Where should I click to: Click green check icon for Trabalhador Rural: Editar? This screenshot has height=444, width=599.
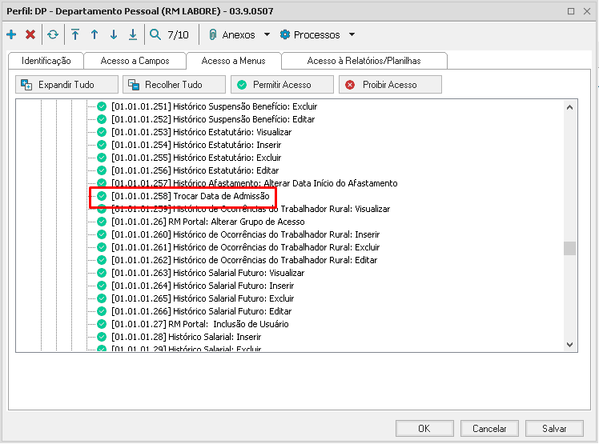coord(102,260)
